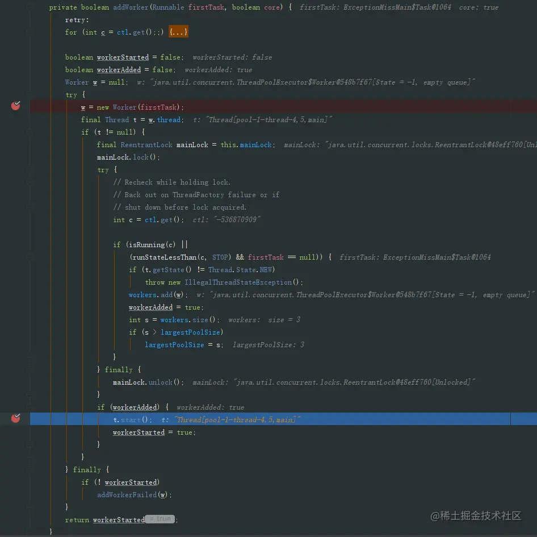Toggle breakpoint on new Worker(firstTask) line
The image size is (537, 537).
16,106
